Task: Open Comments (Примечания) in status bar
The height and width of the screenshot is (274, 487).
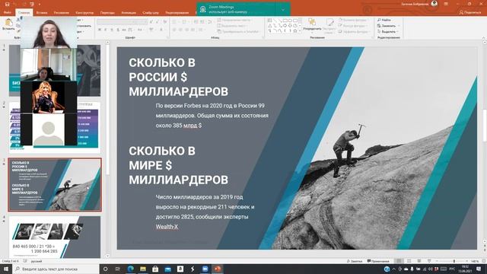Action: pyautogui.click(x=378, y=261)
